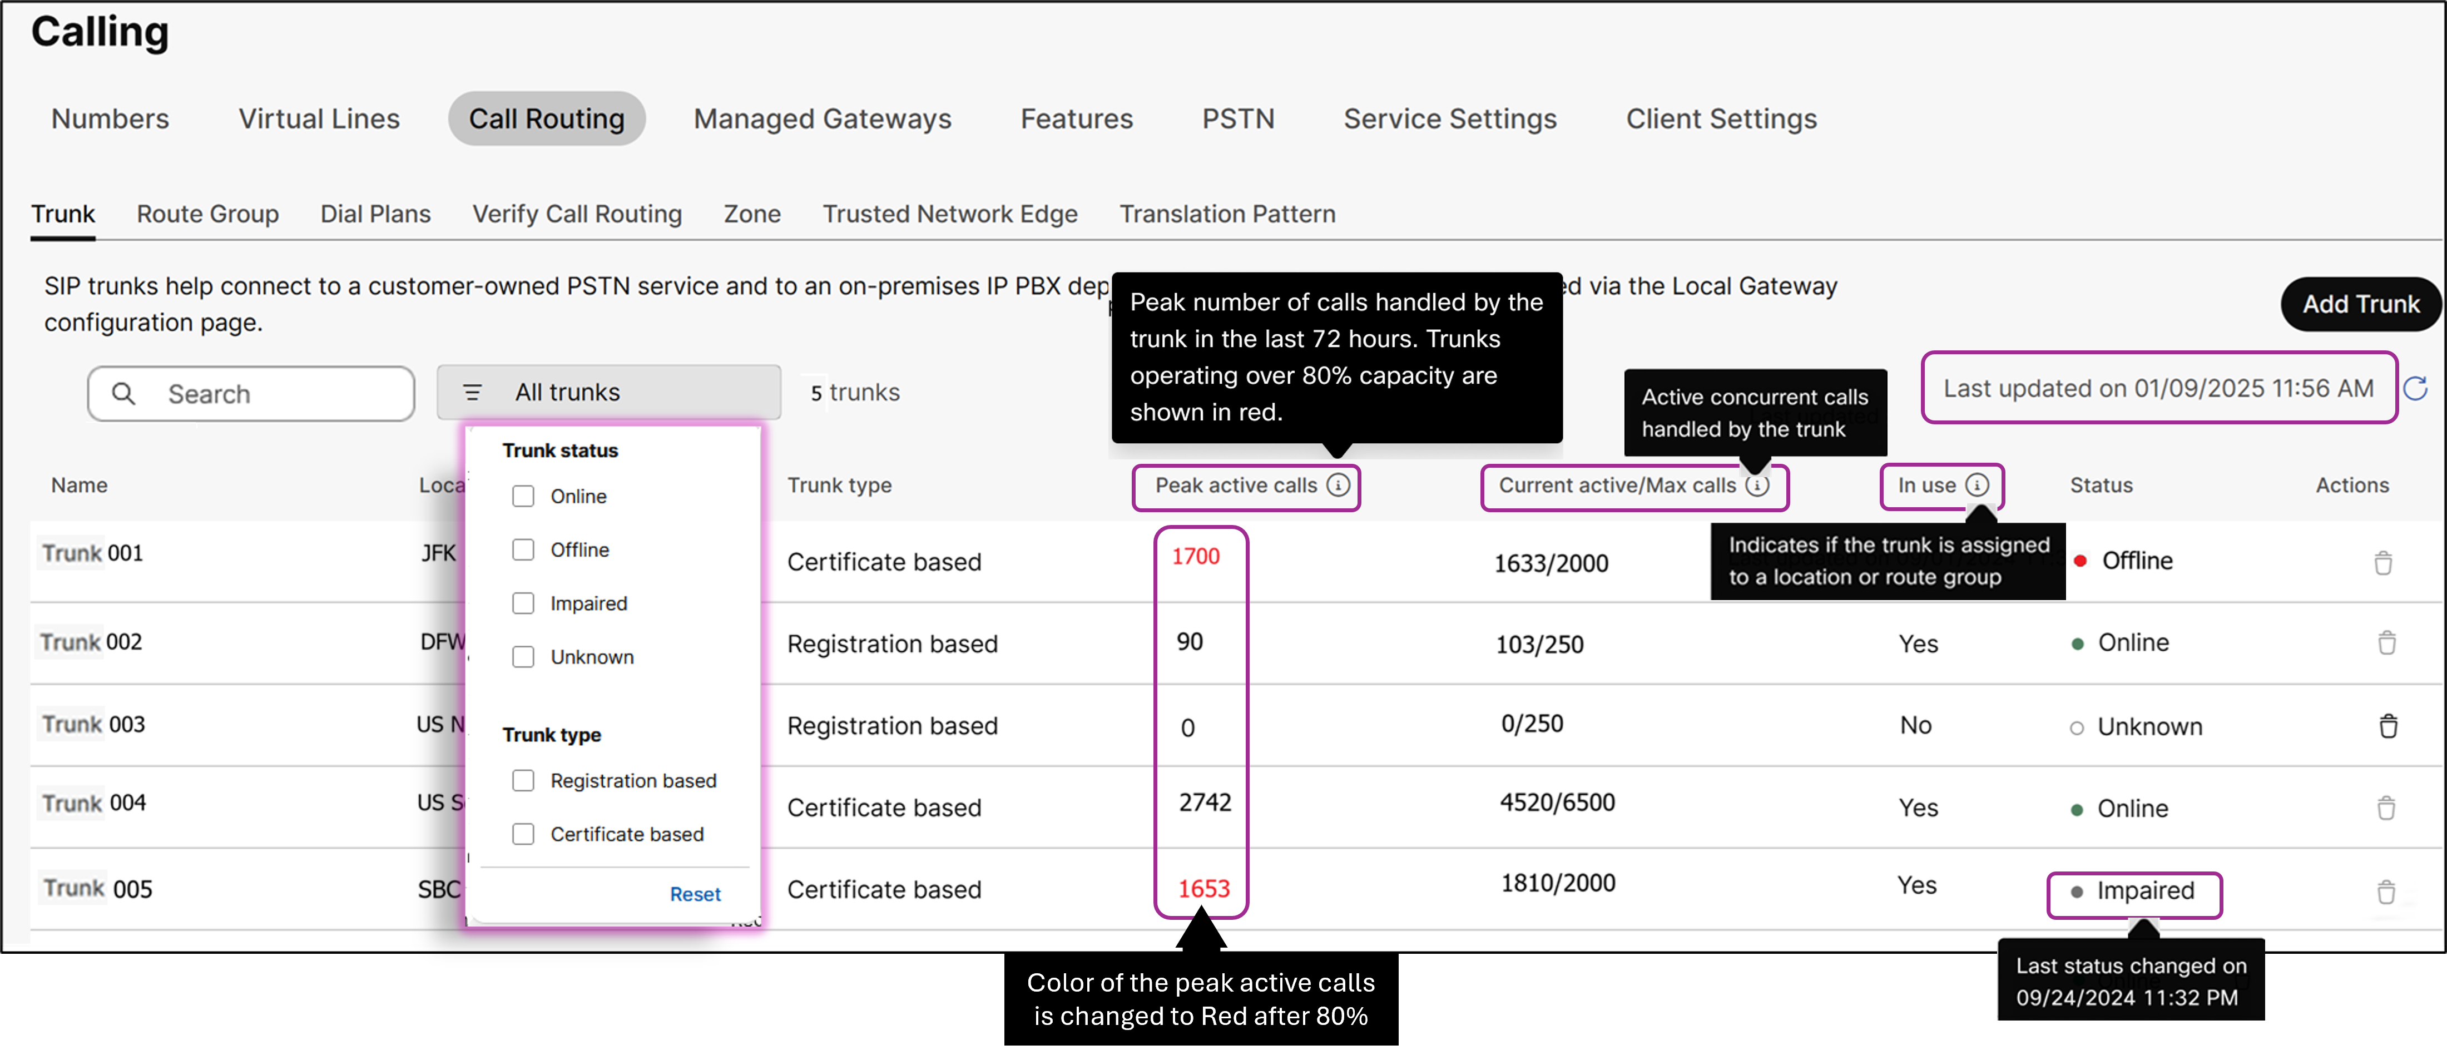Open the Managed Gateways tab
The height and width of the screenshot is (1050, 2447).
(x=823, y=119)
